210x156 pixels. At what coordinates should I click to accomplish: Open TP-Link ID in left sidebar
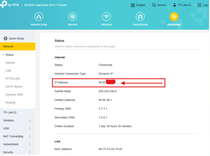point(10,112)
